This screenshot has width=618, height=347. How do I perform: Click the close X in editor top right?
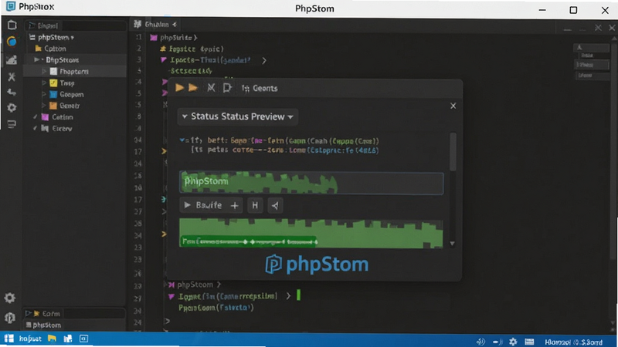[x=612, y=28]
